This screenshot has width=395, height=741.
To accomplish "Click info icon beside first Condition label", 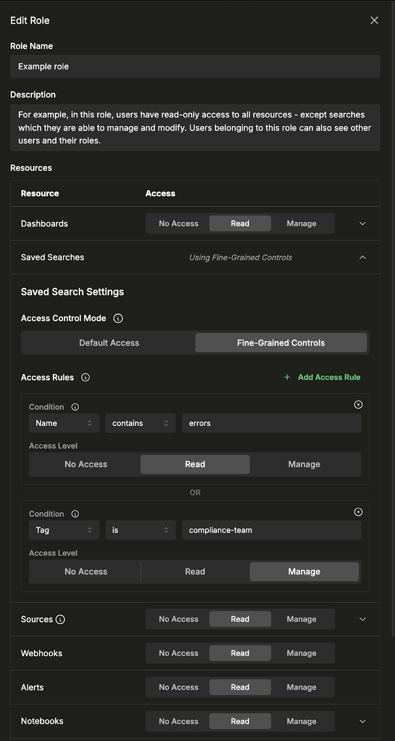I will (75, 407).
